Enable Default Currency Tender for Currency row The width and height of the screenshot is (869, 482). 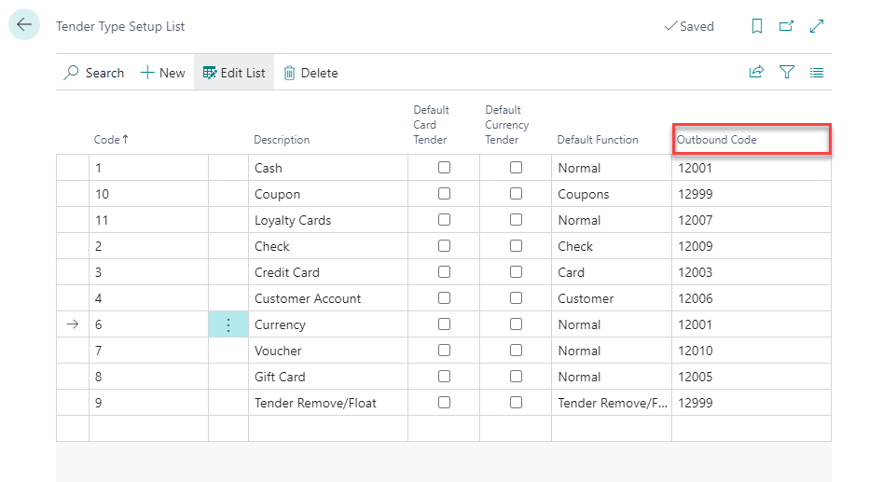coord(516,324)
